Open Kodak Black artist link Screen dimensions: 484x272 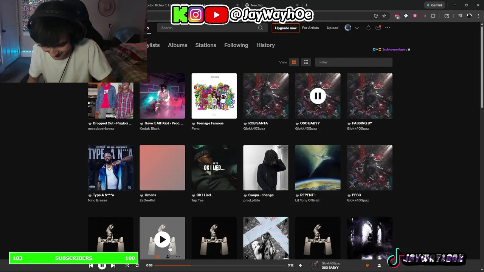pyautogui.click(x=150, y=128)
